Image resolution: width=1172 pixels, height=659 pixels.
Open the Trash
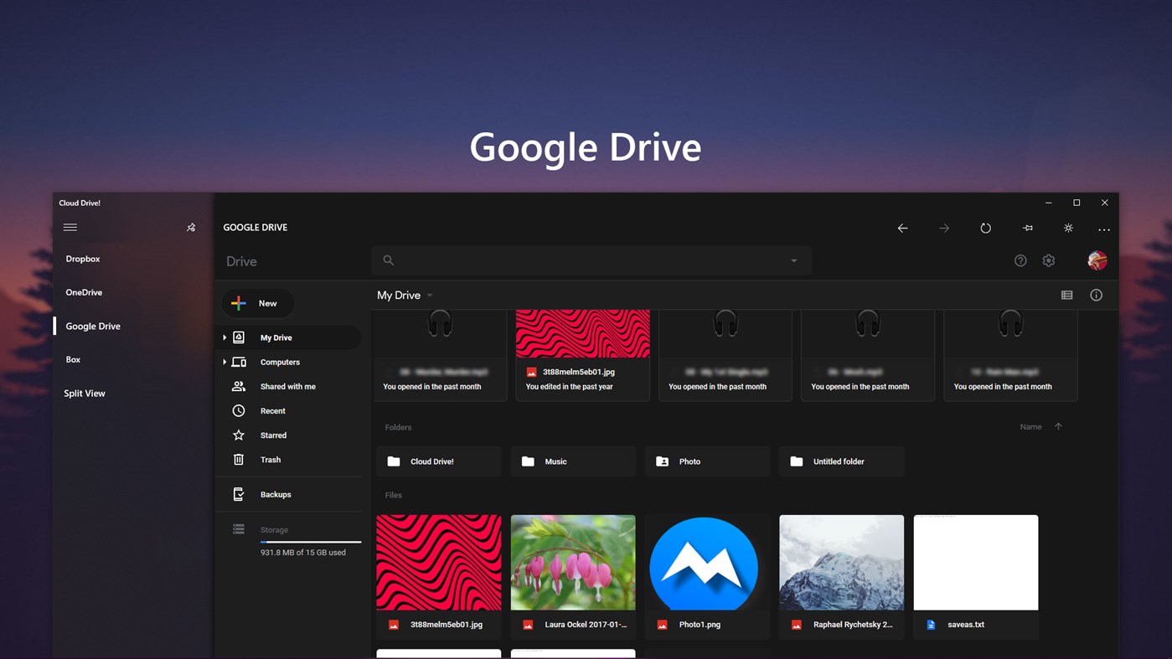click(270, 459)
